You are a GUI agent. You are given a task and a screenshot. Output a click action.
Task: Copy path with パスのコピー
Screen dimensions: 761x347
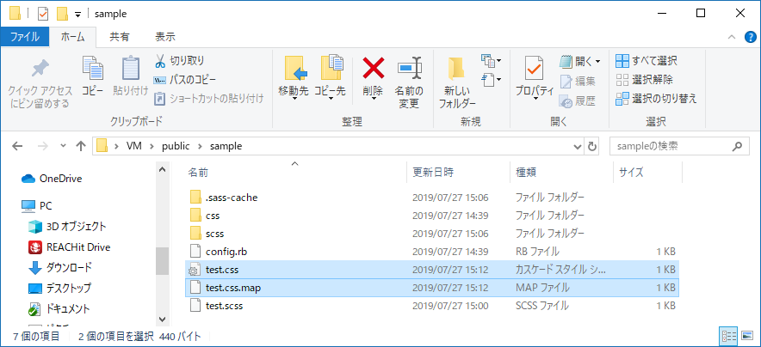click(x=185, y=80)
